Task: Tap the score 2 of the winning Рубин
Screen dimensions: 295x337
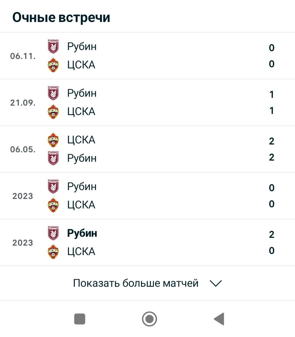Action: coord(271,234)
